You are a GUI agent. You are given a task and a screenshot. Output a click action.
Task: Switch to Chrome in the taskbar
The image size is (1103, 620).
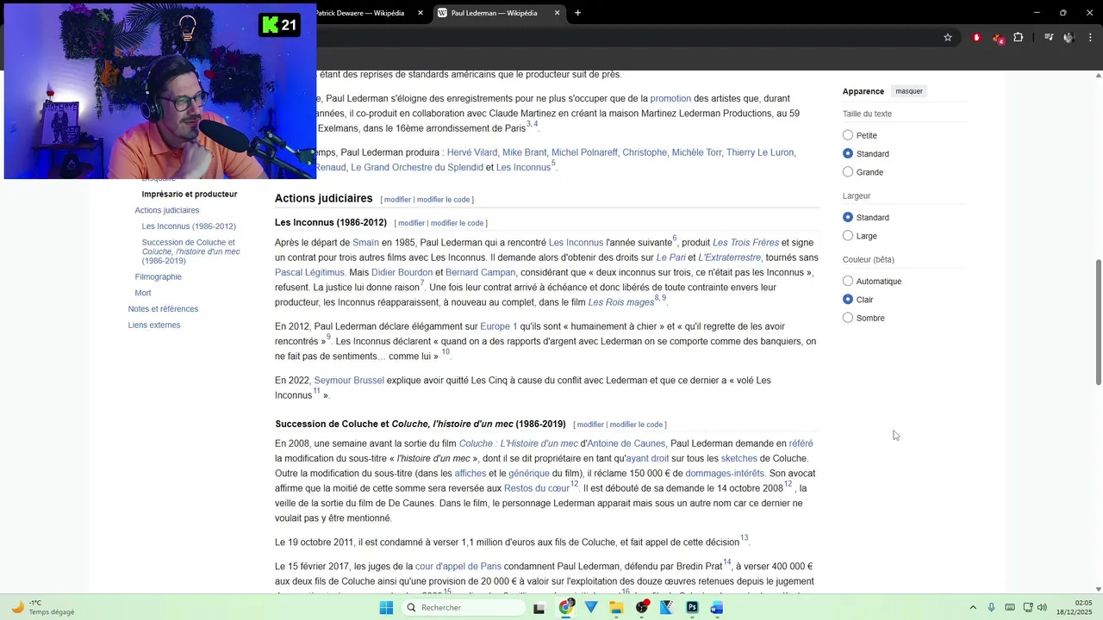point(566,607)
